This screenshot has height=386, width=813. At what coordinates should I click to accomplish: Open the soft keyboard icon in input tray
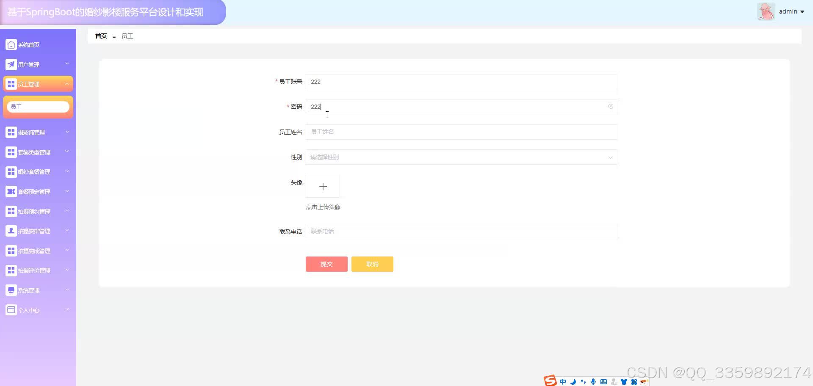[603, 381]
